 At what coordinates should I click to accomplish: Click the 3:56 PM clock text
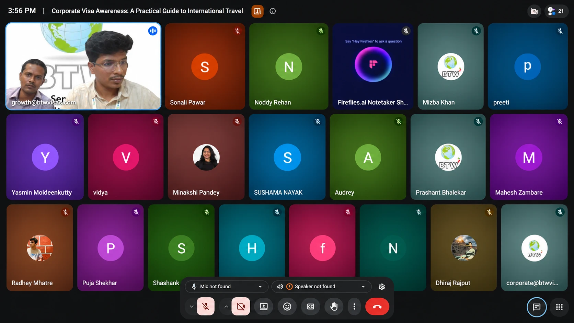pyautogui.click(x=22, y=11)
